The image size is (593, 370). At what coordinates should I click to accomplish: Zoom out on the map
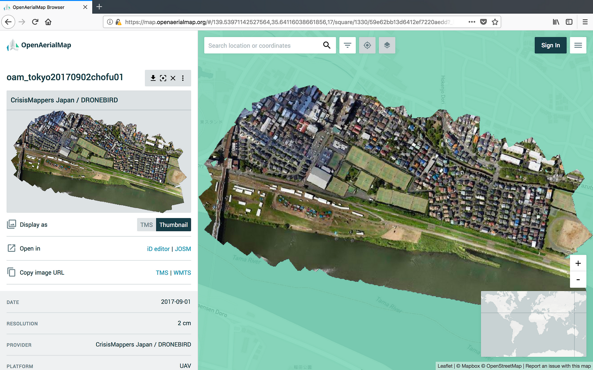tap(578, 280)
